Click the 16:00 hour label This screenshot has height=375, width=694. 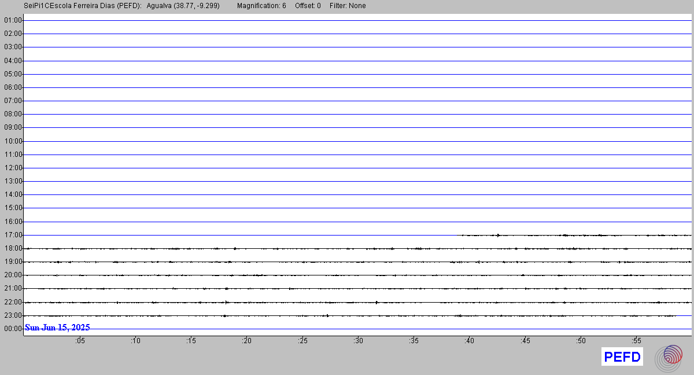coord(13,222)
